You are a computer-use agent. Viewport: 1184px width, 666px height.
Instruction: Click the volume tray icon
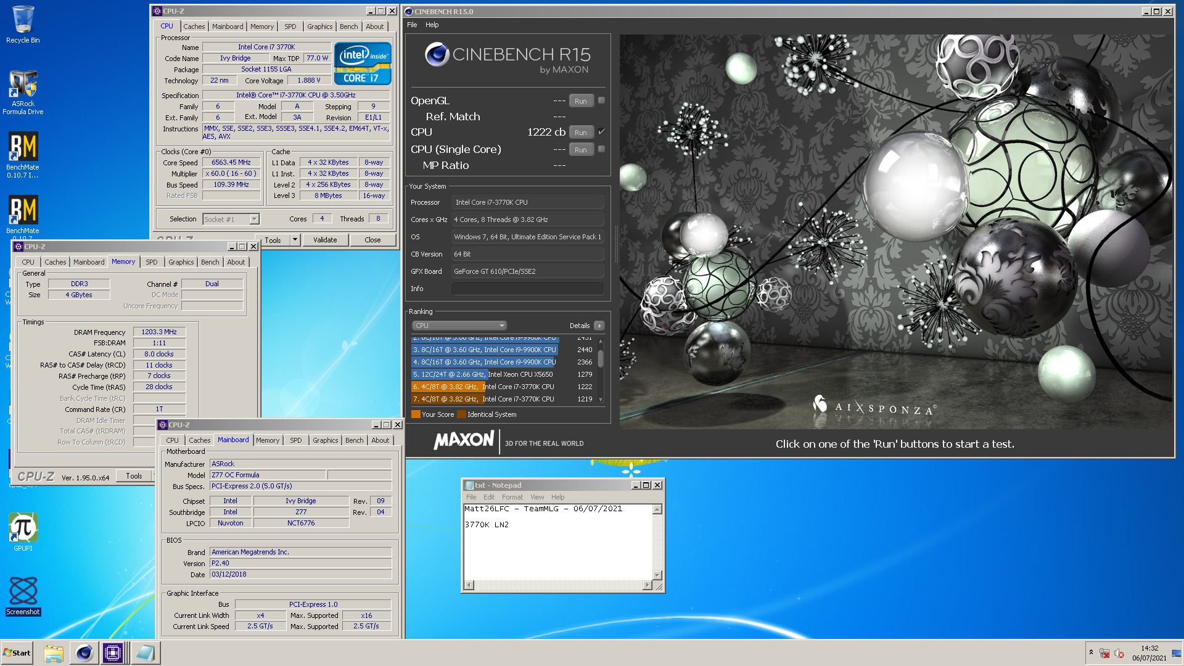point(1119,653)
